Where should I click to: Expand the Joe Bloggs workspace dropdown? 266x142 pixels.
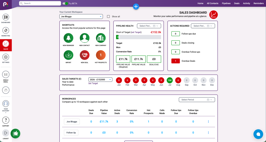81,16
